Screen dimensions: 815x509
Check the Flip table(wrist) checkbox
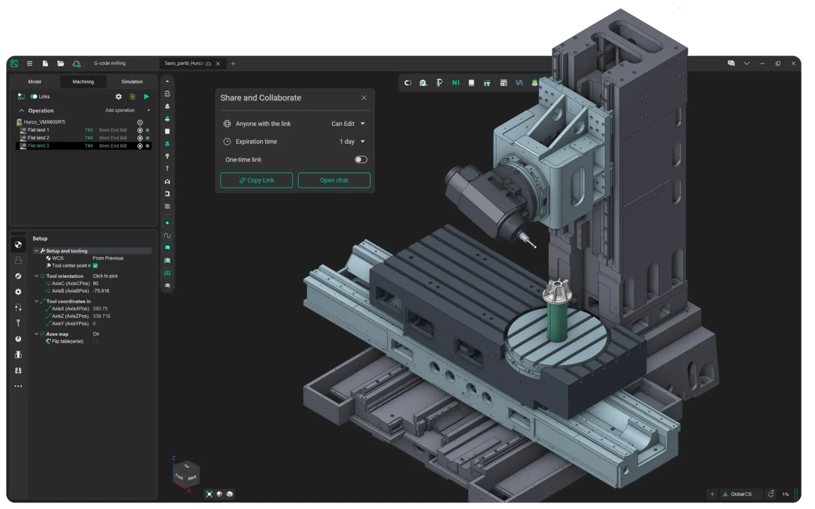tap(96, 342)
